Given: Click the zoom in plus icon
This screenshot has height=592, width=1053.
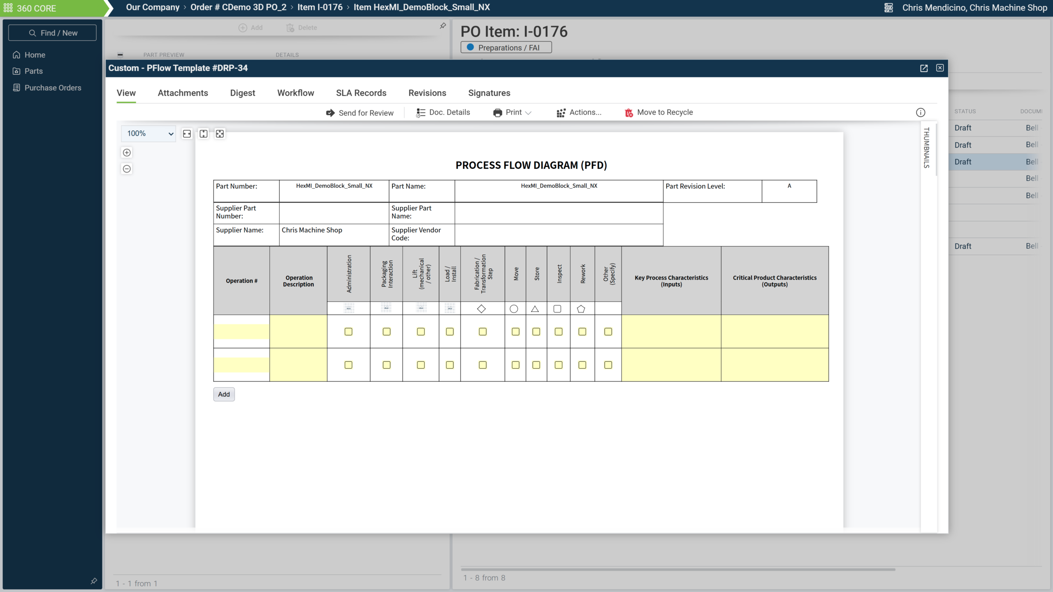Looking at the screenshot, I should click(127, 153).
